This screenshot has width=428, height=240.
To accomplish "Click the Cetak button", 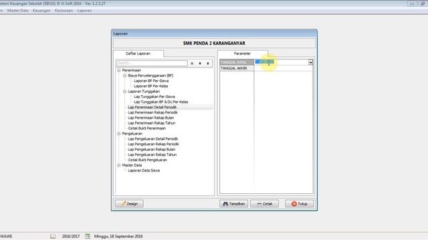I will (265, 204).
